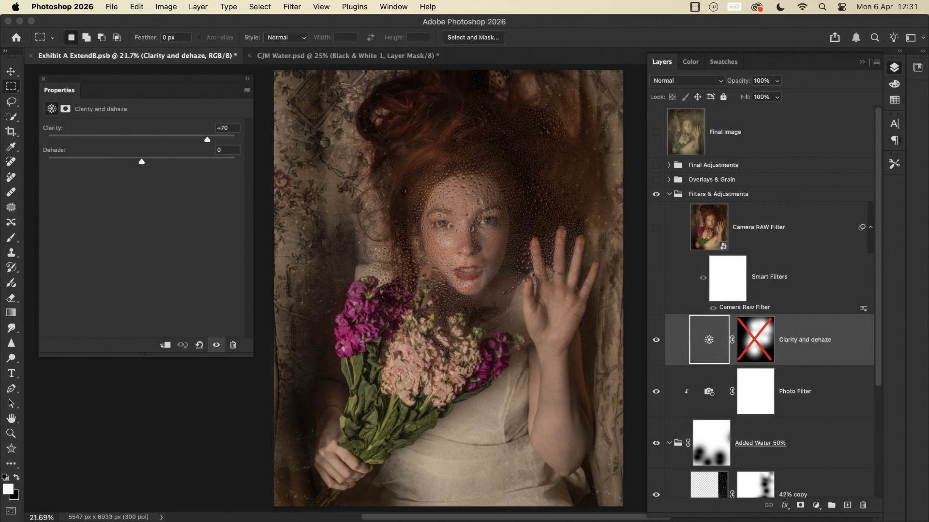This screenshot has height=522, width=929.
Task: Add layer style via fx icon
Action: coord(785,505)
